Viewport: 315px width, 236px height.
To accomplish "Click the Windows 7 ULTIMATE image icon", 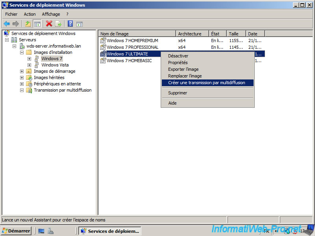I will click(103, 54).
